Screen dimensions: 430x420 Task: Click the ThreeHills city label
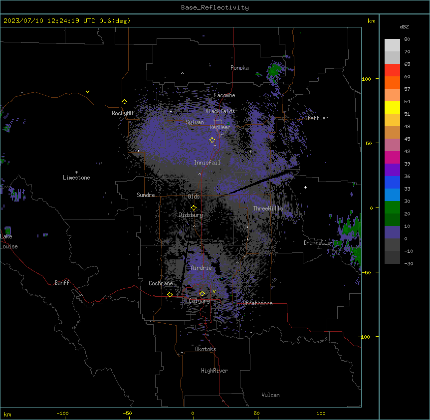268,209
